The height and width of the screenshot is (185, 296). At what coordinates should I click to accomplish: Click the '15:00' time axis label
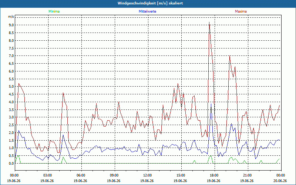pyautogui.click(x=181, y=175)
